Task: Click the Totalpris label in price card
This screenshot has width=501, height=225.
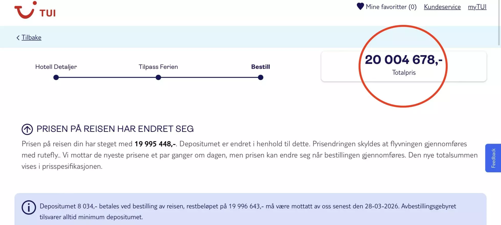Action: point(404,73)
